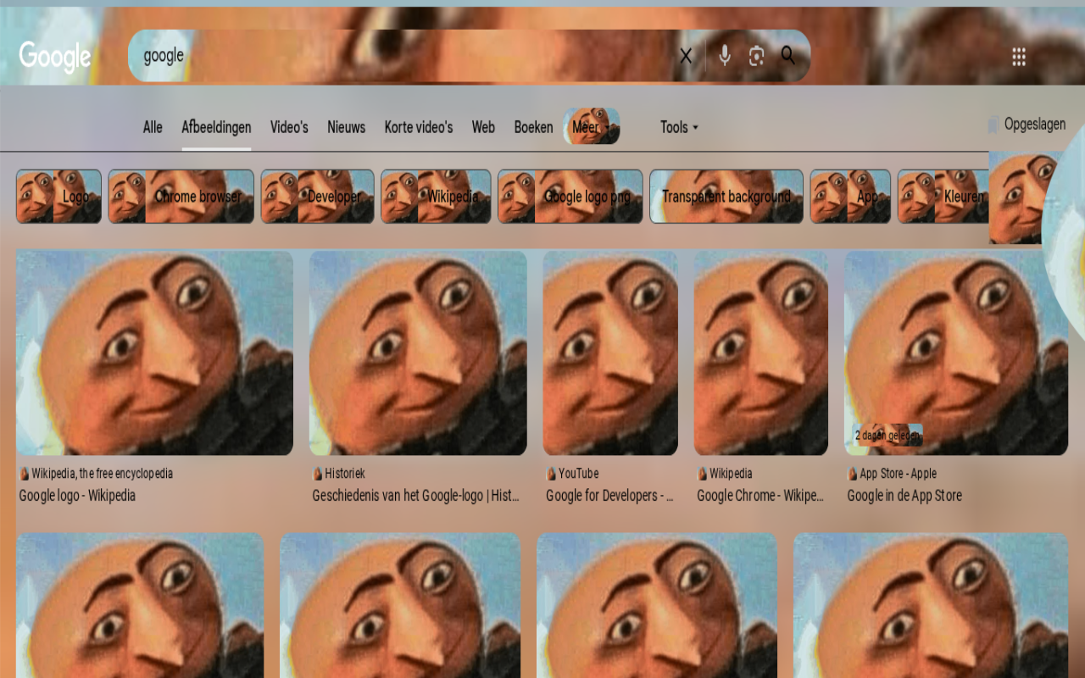Click the favicon next to App Store - Apple

pos(853,474)
